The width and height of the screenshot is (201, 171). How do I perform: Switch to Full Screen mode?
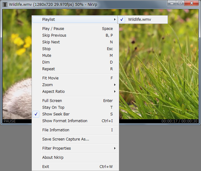75,101
